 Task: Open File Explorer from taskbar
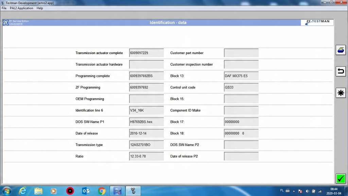pyautogui.click(x=38, y=191)
